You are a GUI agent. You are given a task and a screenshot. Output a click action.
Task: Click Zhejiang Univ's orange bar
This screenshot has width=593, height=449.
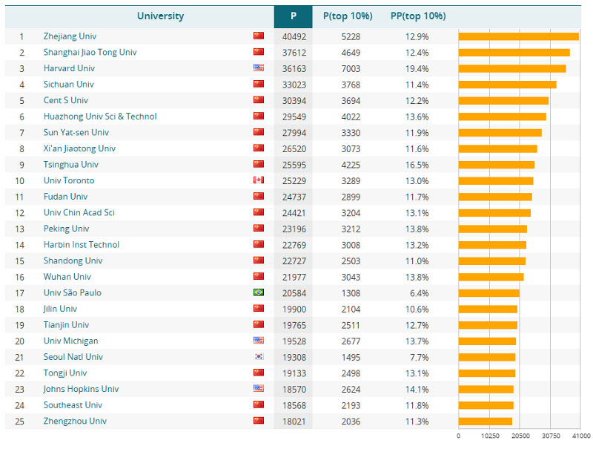[517, 36]
